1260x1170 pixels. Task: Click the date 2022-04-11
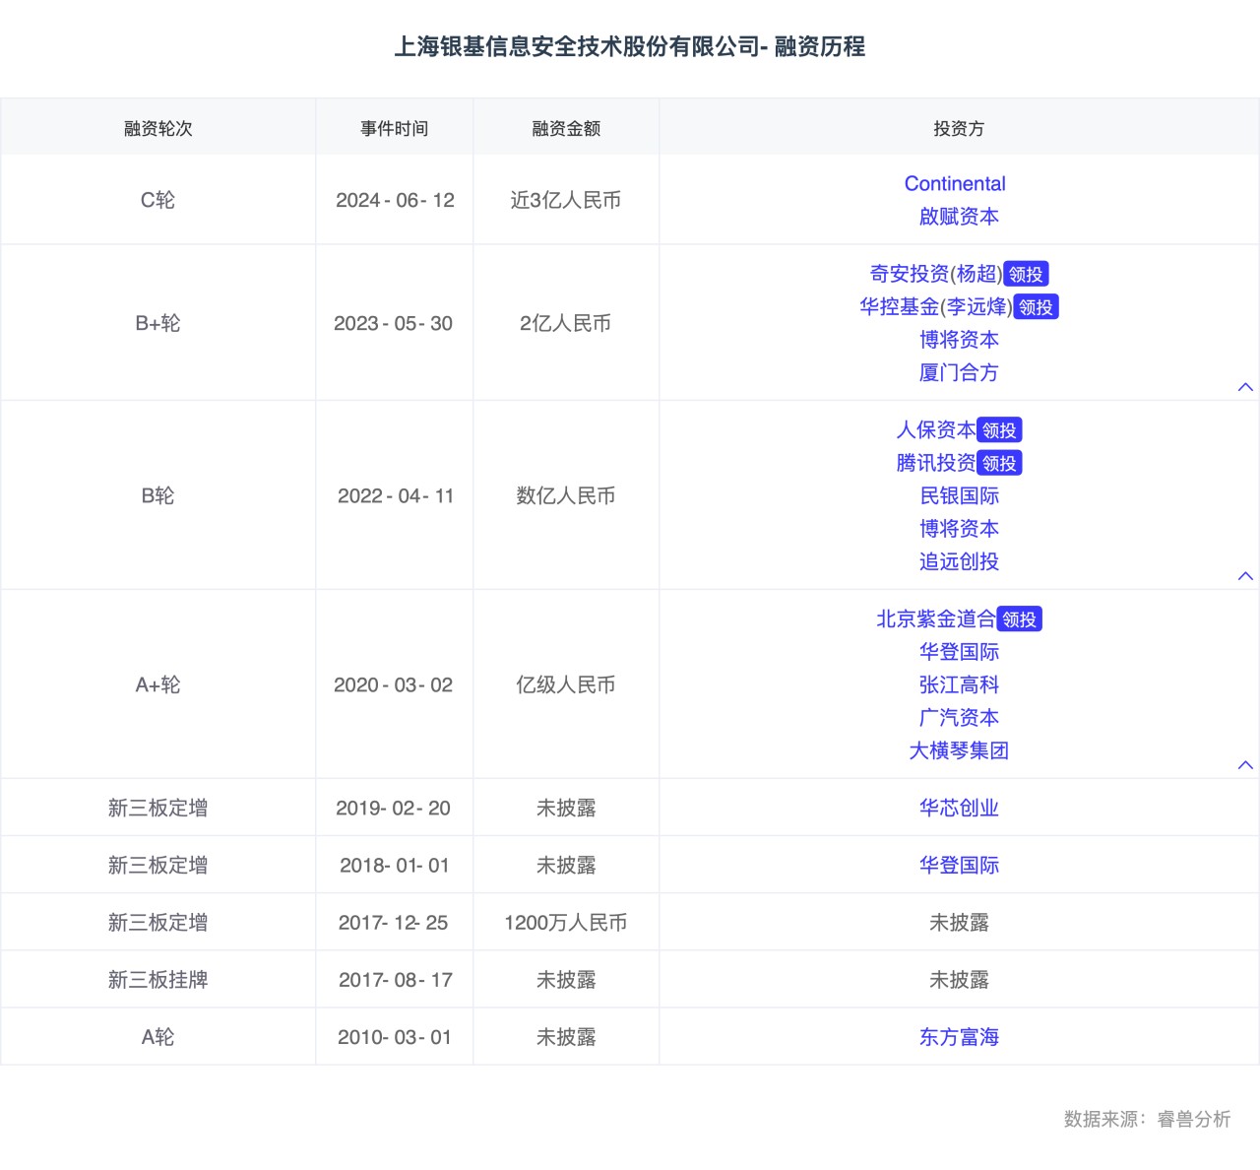pos(396,495)
